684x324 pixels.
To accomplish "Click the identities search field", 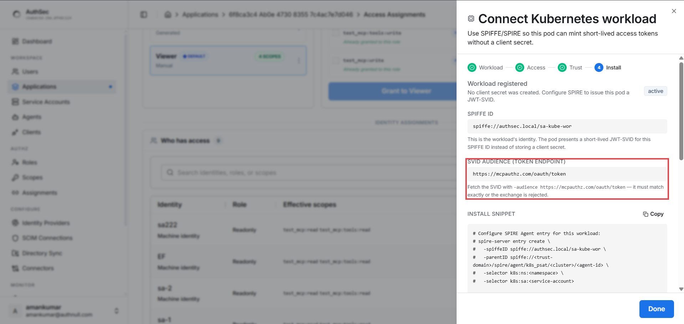I will point(308,173).
